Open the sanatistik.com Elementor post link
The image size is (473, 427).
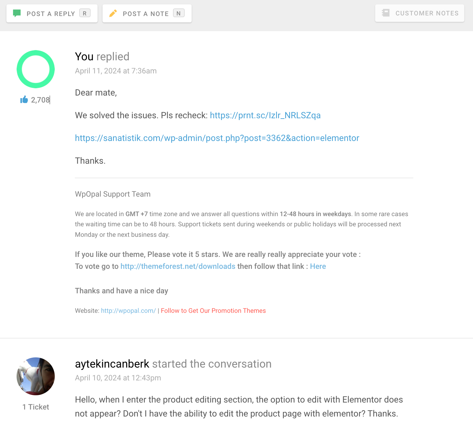click(x=217, y=138)
